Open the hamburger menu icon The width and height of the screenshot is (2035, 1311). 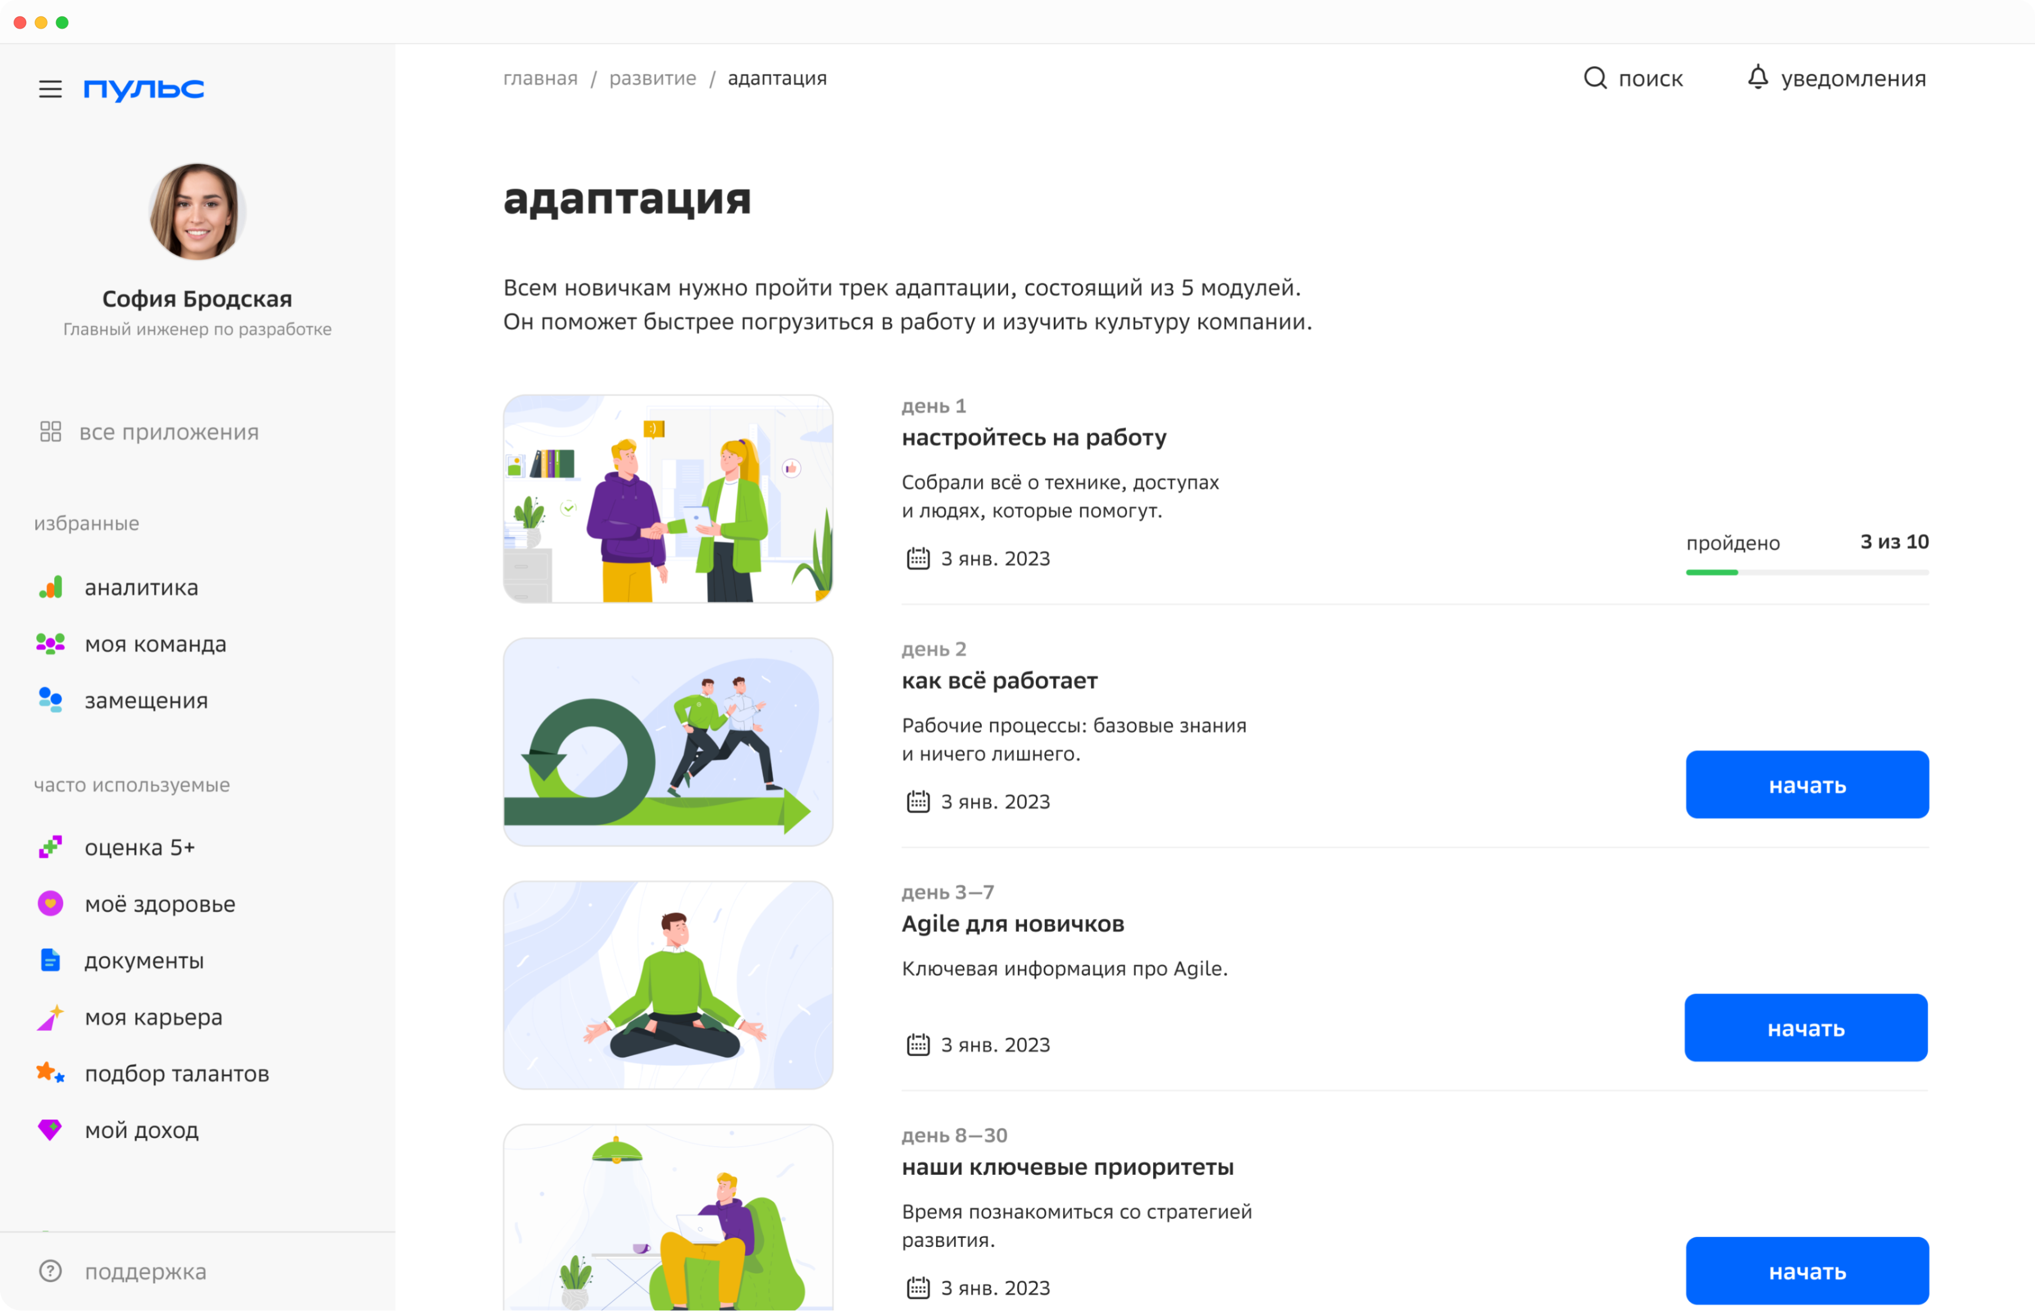50,88
